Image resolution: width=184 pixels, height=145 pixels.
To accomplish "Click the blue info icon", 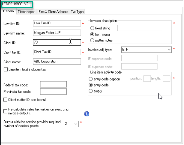I will [x=87, y=114].
